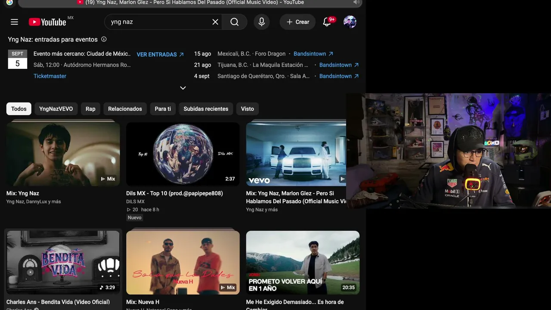Play Bendita Vida video thumbnail
Screen dimensions: 551x310
click(63, 263)
